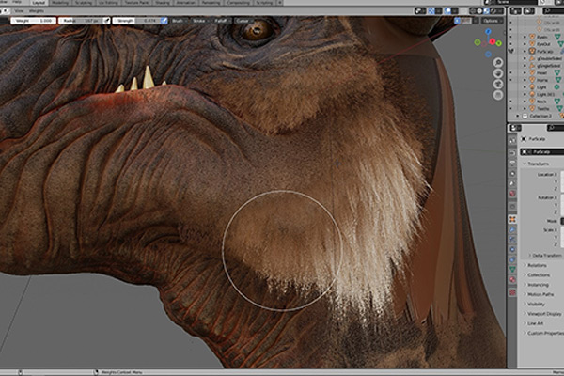Open object types visibility selector
564x376 pixels.
click(420, 11)
